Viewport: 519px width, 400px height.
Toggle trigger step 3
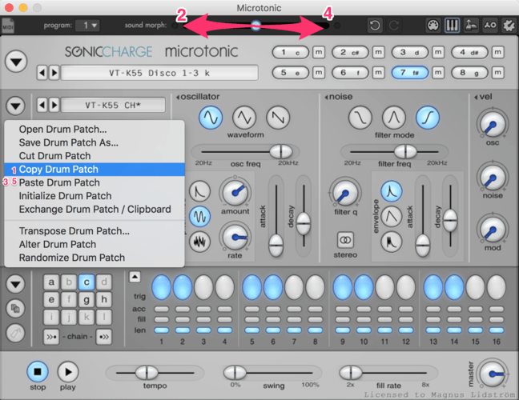[203, 287]
